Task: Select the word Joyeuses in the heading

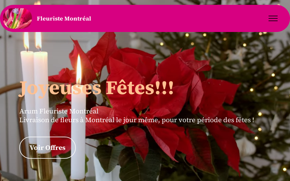Action: click(x=60, y=89)
